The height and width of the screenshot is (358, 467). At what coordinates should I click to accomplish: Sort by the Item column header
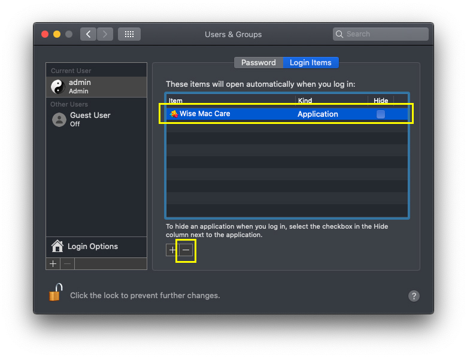point(231,101)
